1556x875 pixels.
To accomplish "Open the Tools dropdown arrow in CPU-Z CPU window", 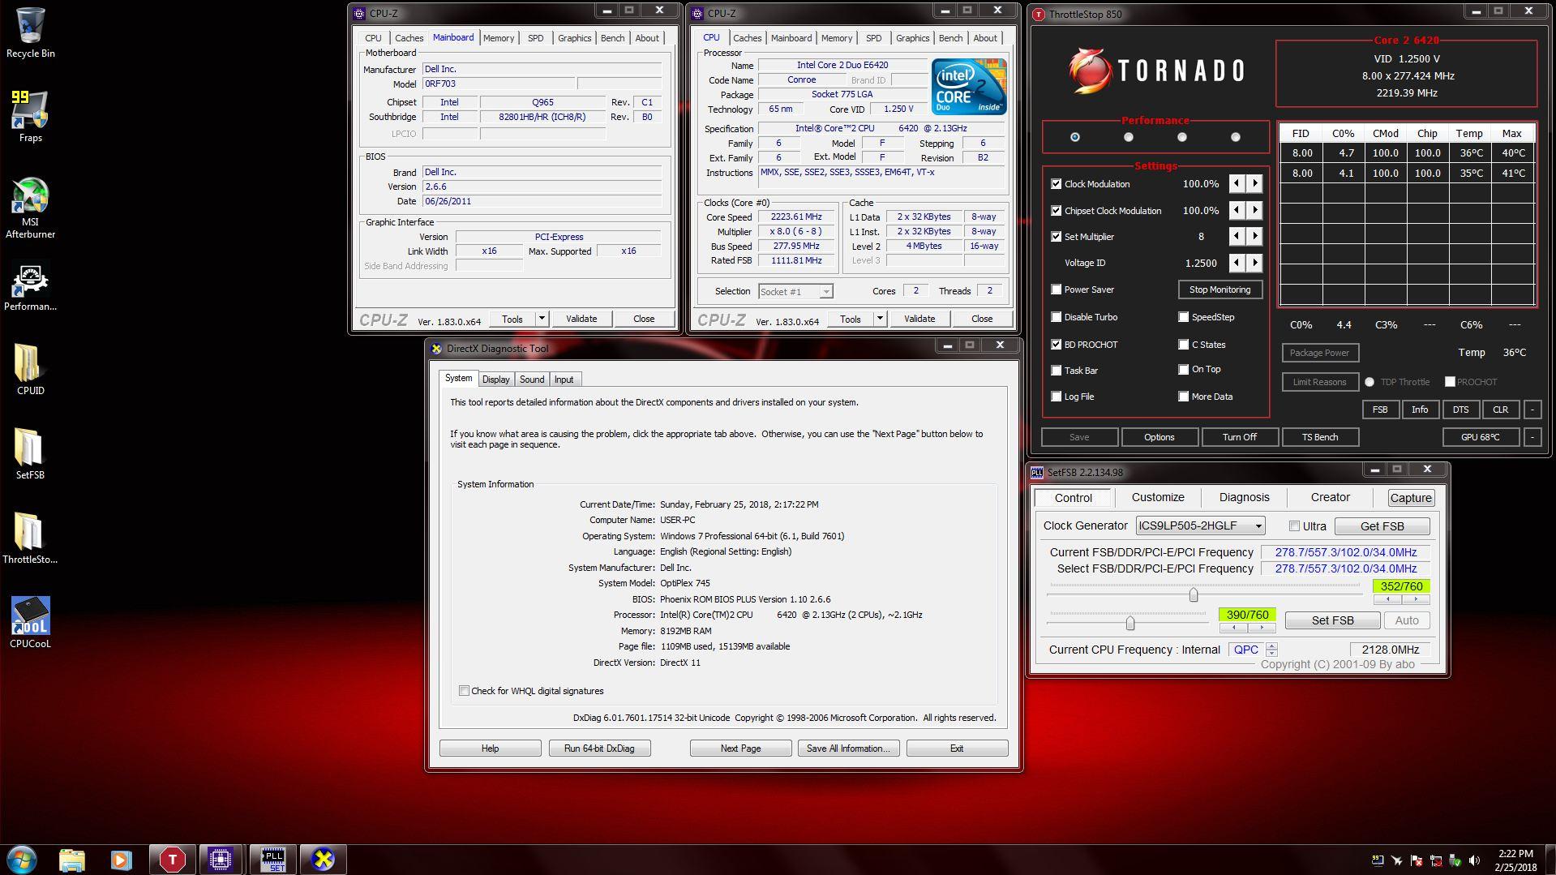I will coord(880,319).
